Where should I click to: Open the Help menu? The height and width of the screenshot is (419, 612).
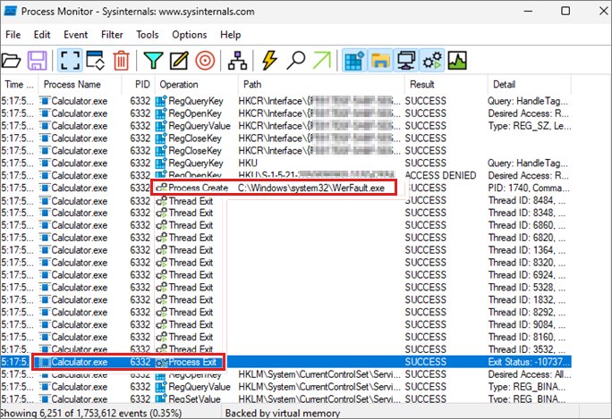pyautogui.click(x=230, y=35)
